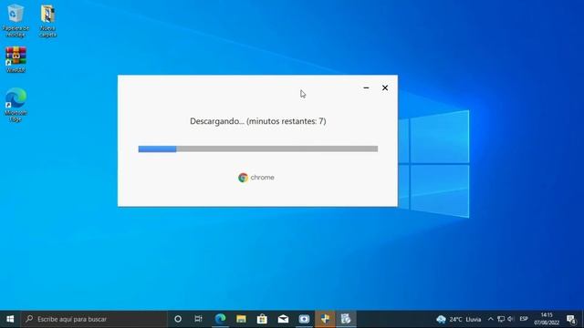Expand hidden system tray icons
584x328 pixels.
pos(491,319)
